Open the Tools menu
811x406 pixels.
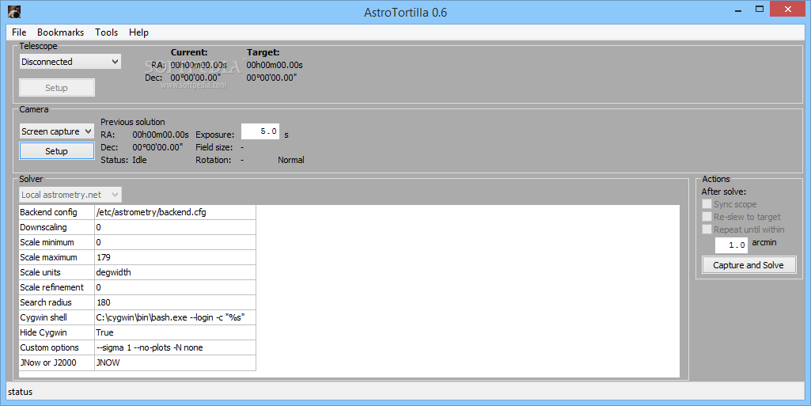click(107, 32)
